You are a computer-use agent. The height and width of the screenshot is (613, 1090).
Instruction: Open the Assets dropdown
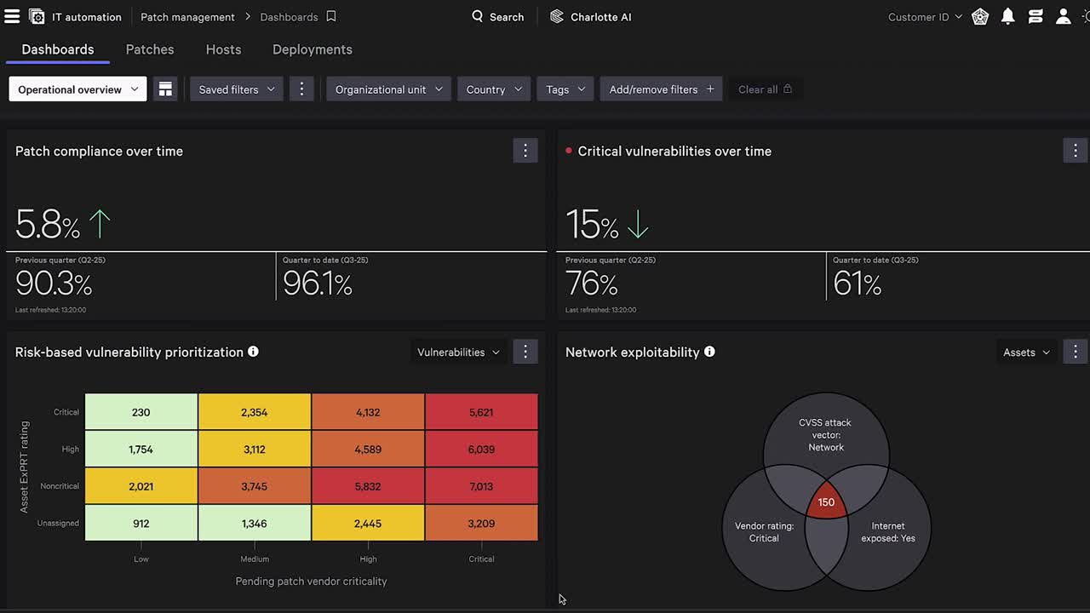1026,352
